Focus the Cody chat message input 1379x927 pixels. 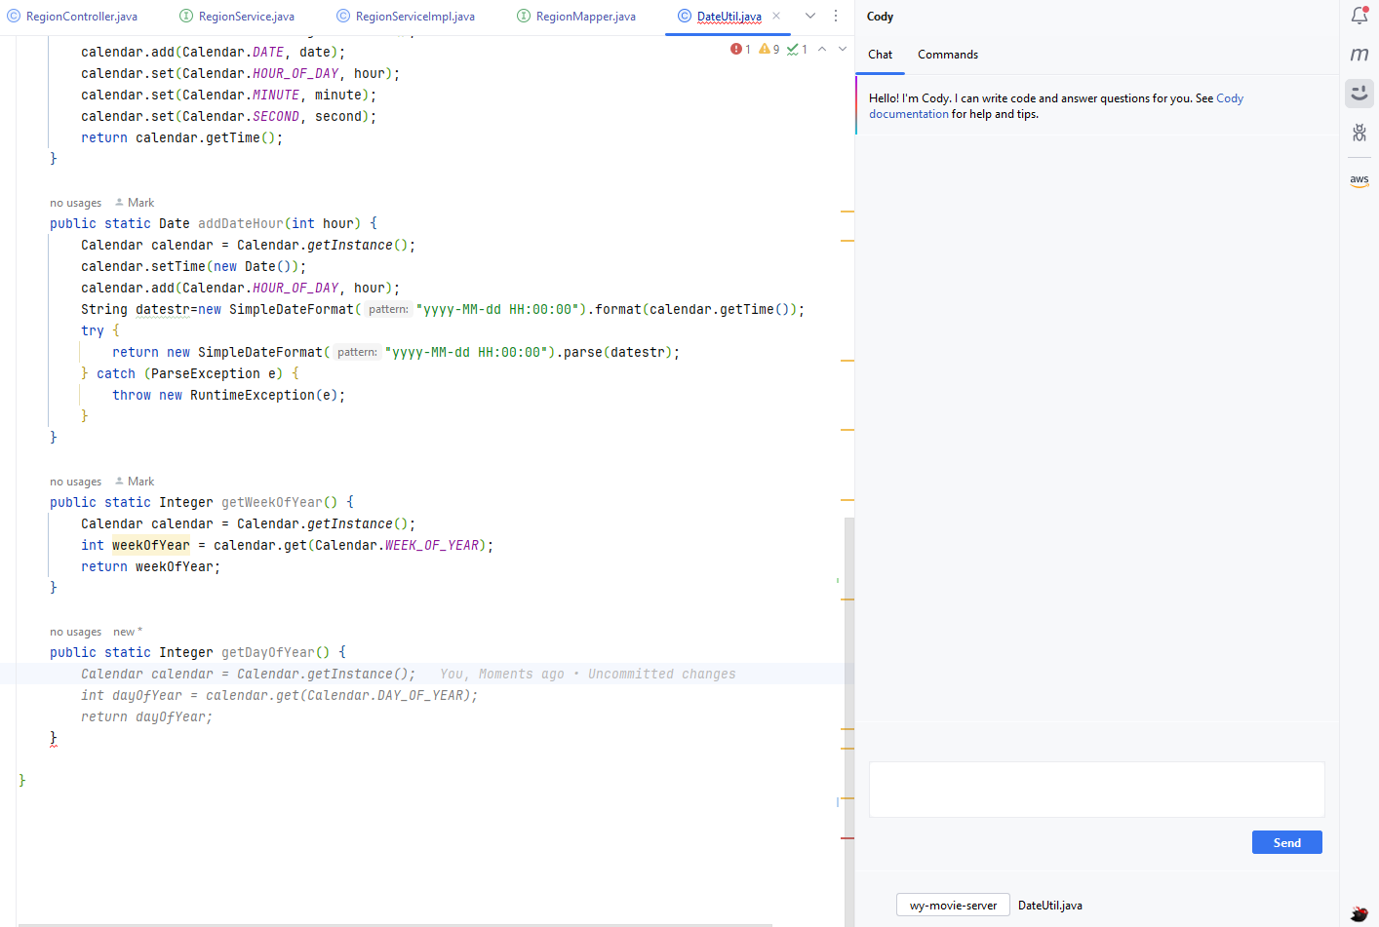[x=1096, y=790]
